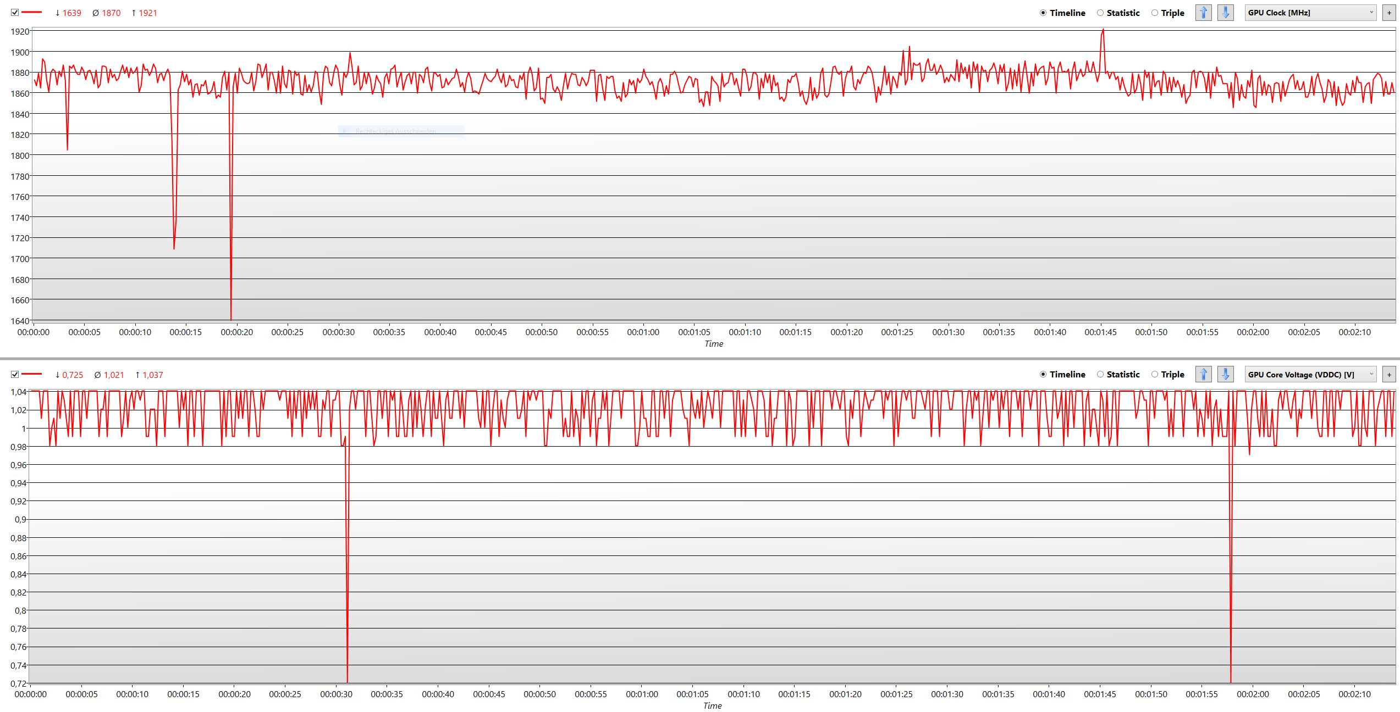
Task: Select Statistic view for GPU Core Voltage chart
Action: click(1100, 375)
